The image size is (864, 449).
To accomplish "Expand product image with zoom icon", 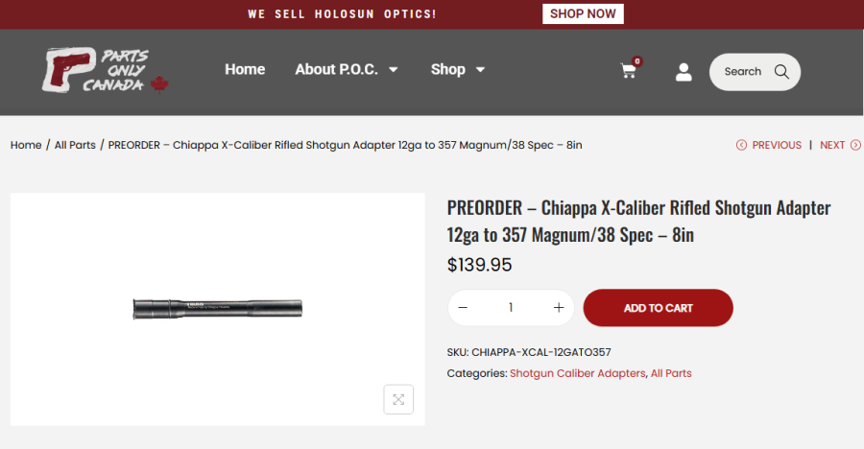I will 398,399.
